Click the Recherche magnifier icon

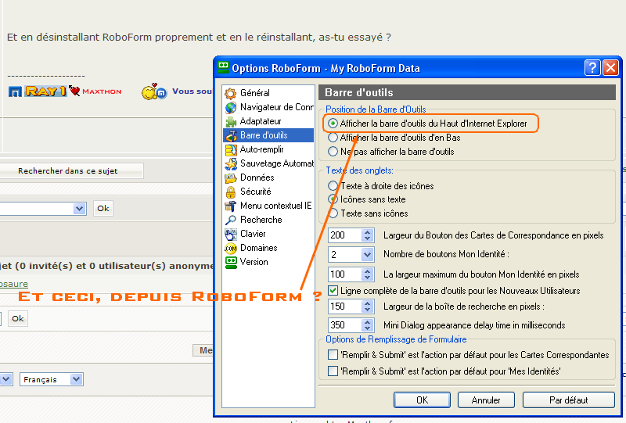point(230,220)
